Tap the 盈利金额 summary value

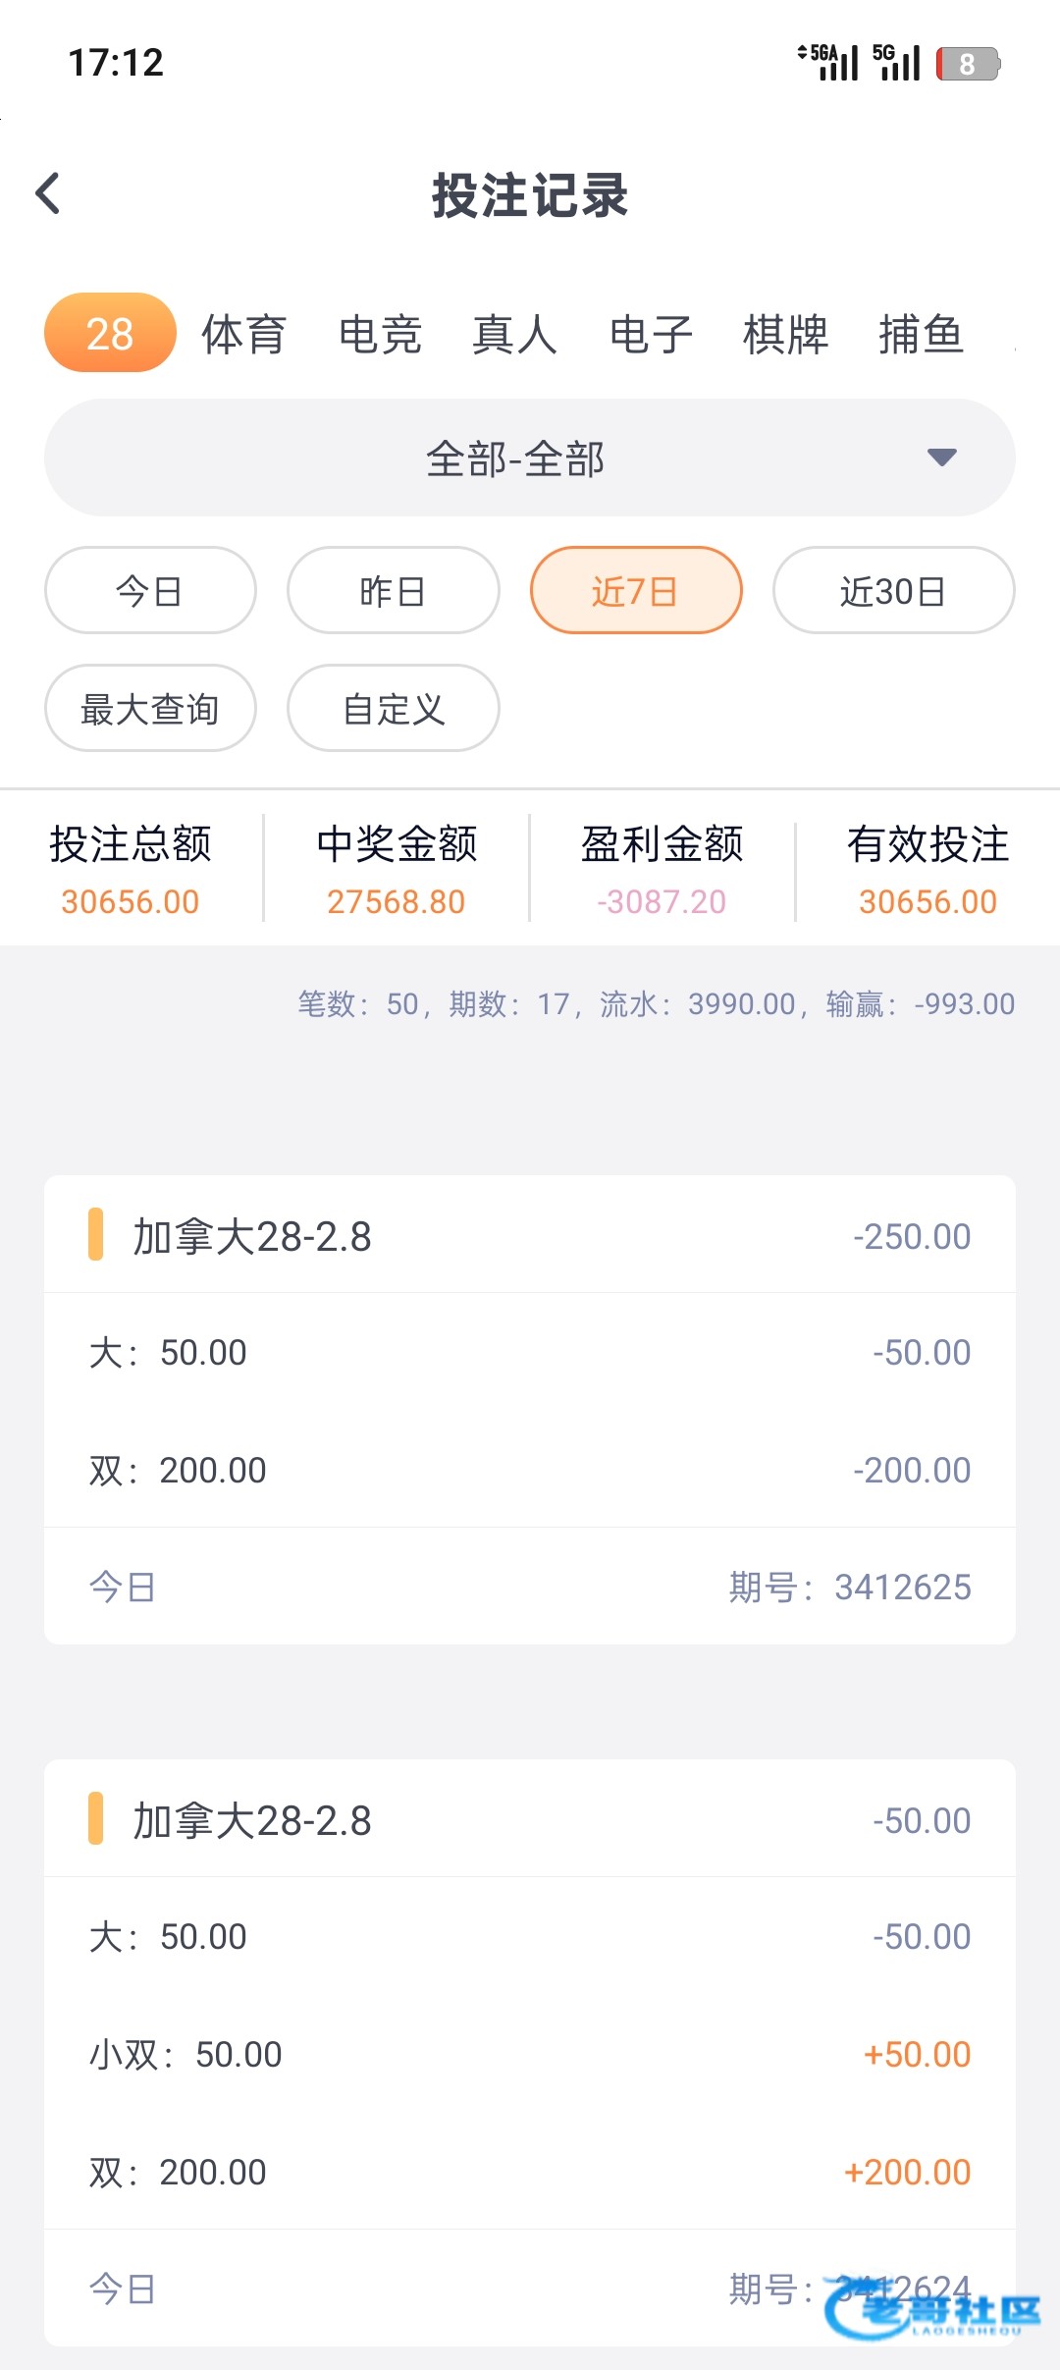[x=662, y=901]
